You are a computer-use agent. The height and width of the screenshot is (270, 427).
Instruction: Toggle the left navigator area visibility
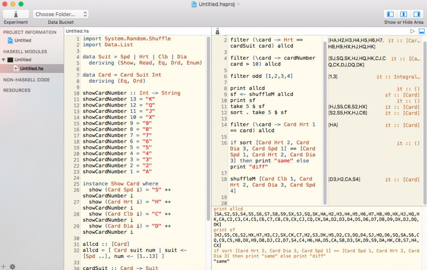tap(390, 14)
